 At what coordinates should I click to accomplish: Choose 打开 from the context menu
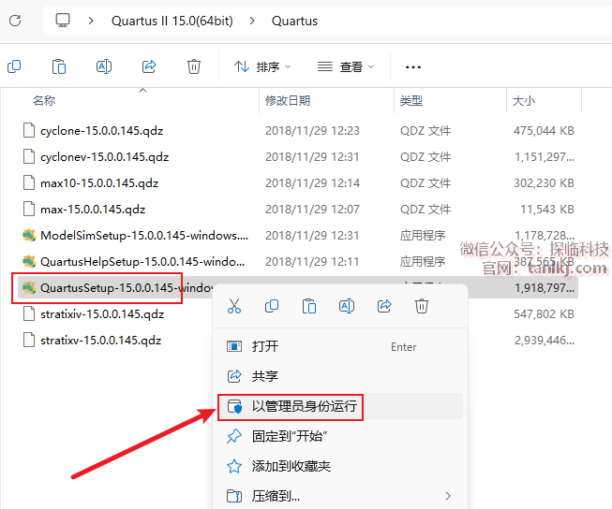point(339,346)
